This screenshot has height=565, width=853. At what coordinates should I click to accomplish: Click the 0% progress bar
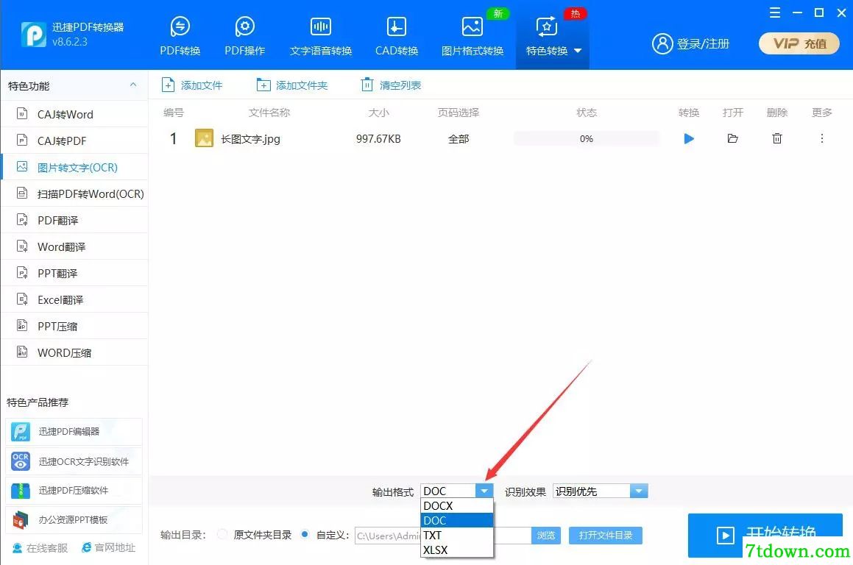click(x=586, y=138)
